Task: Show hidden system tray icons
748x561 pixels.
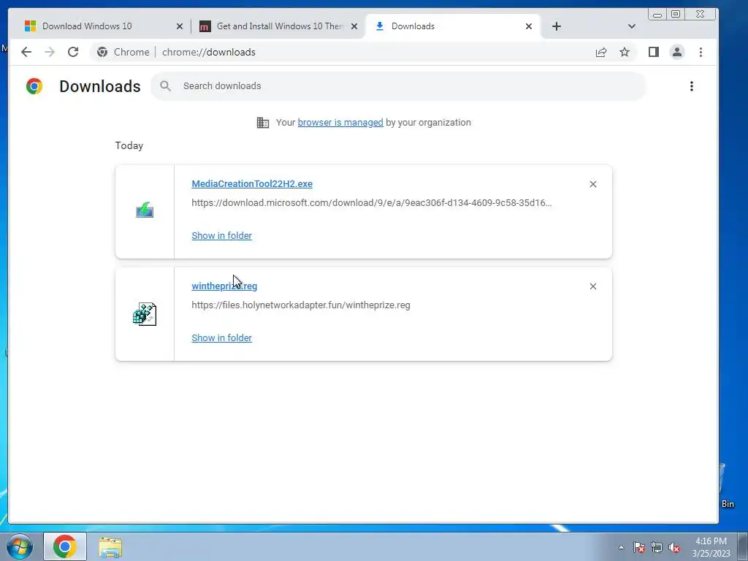Action: 621,547
